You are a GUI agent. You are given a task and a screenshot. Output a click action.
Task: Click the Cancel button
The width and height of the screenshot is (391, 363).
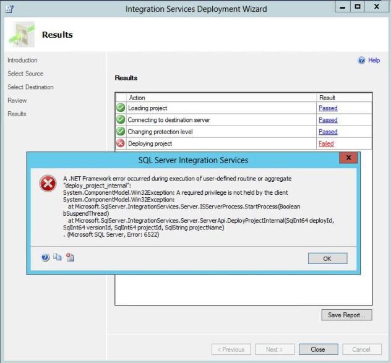click(x=362, y=349)
